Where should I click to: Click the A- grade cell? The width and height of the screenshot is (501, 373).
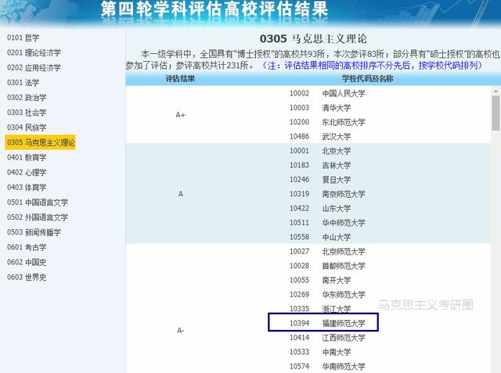coord(181,330)
